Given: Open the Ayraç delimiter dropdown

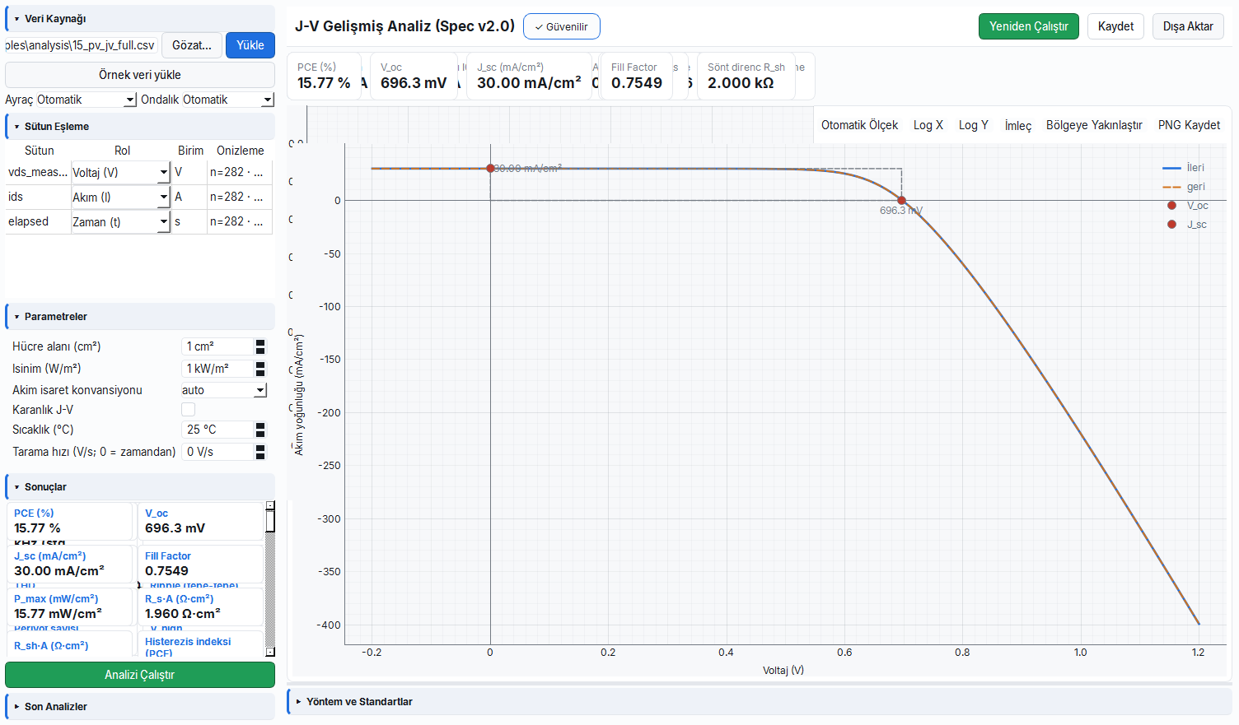Looking at the screenshot, I should [86, 100].
